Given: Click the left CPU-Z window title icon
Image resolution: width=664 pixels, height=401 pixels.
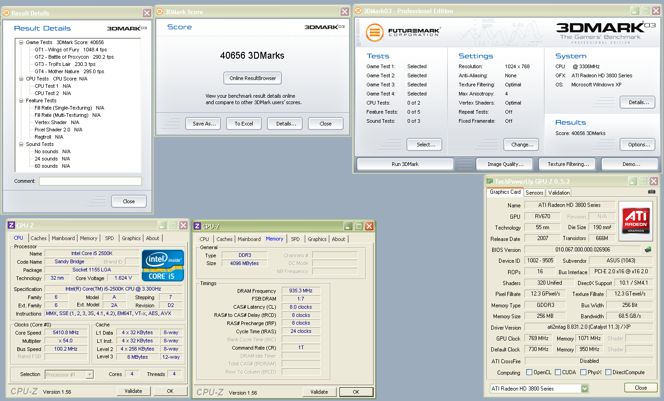Looking at the screenshot, I should click(11, 225).
